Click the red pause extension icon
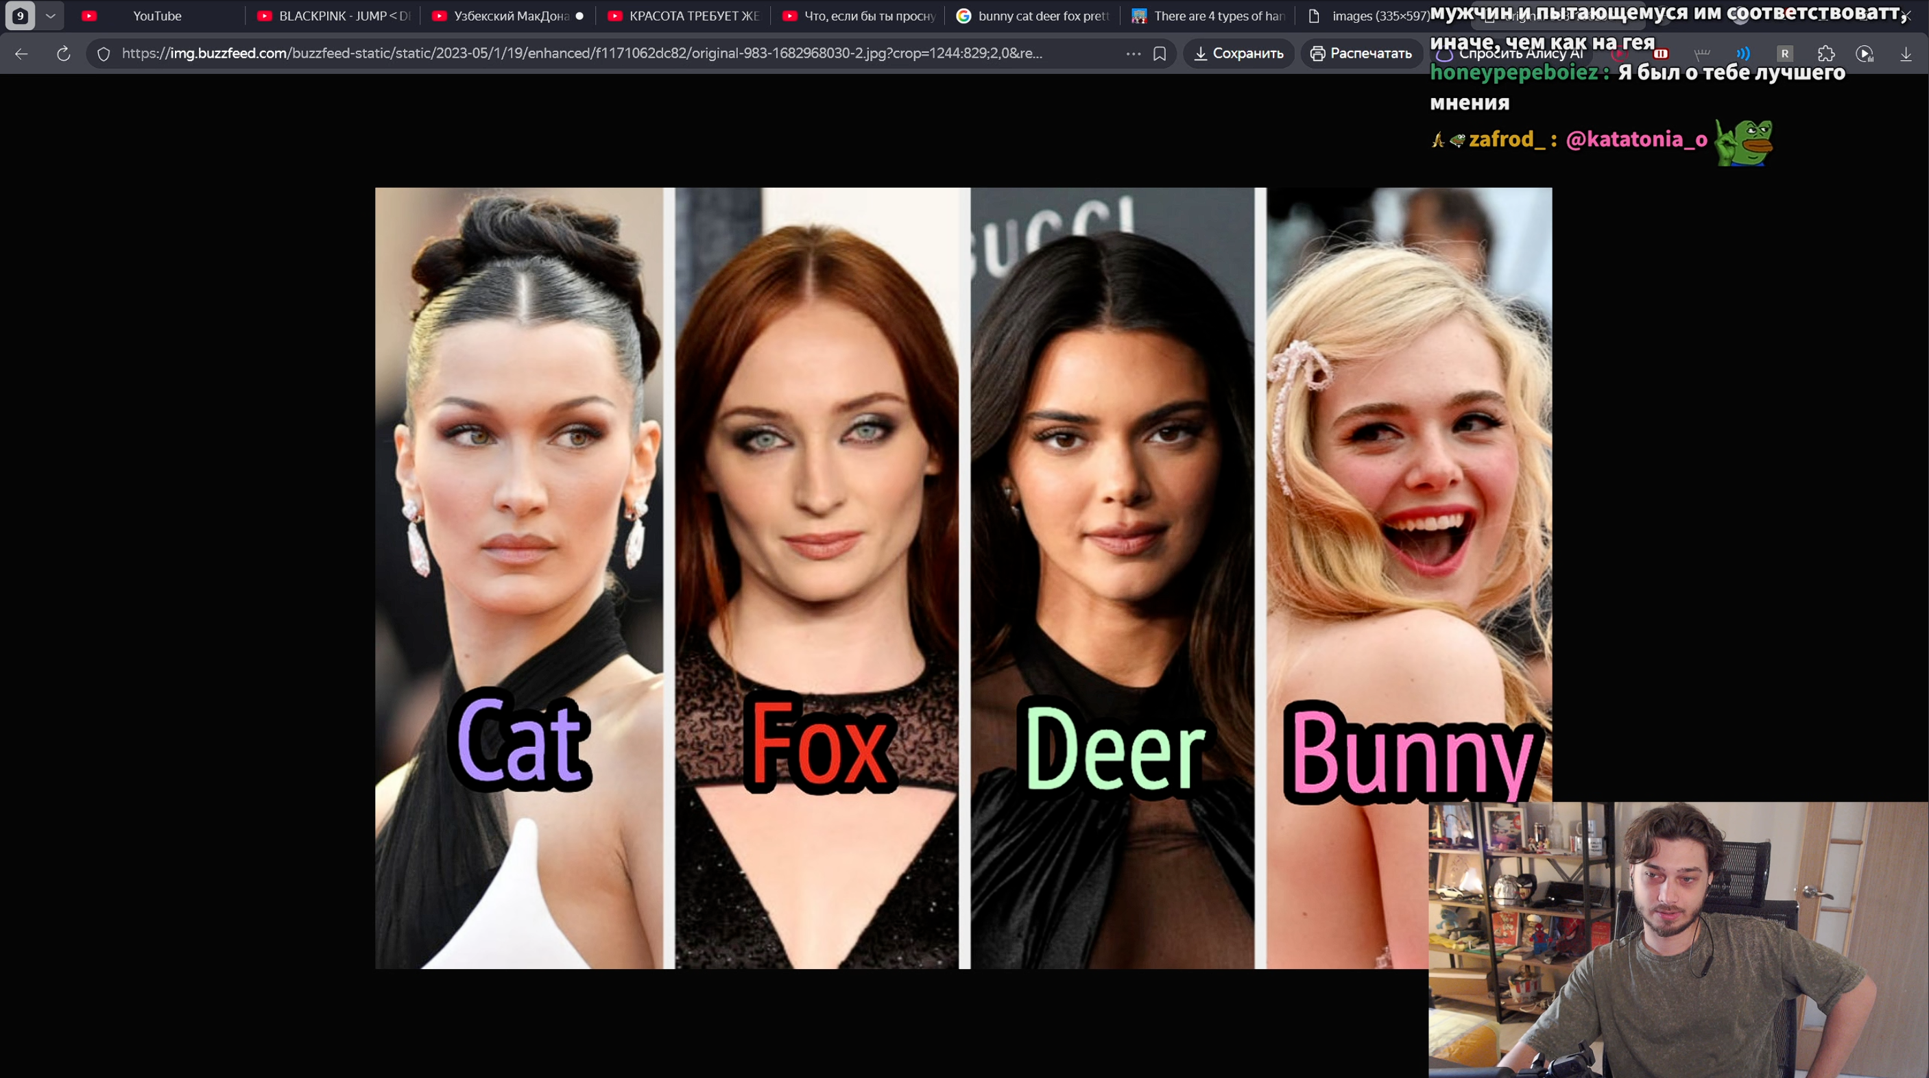The height and width of the screenshot is (1078, 1929). point(1660,53)
